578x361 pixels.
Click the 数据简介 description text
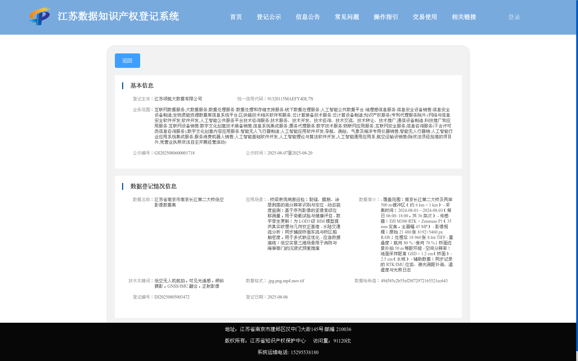417,235
